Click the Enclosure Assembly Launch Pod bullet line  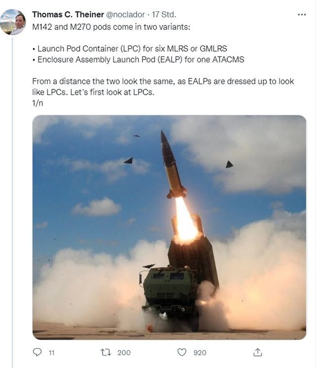[138, 60]
